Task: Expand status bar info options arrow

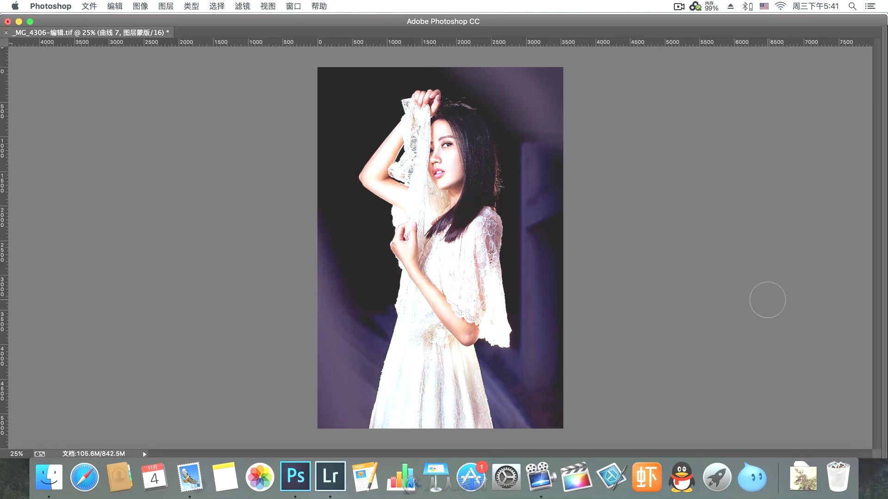Action: 144,454
